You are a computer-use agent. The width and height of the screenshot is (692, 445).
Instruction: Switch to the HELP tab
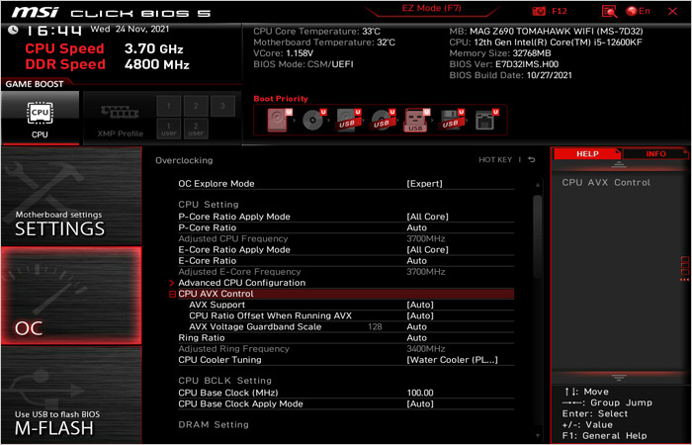[x=587, y=154]
